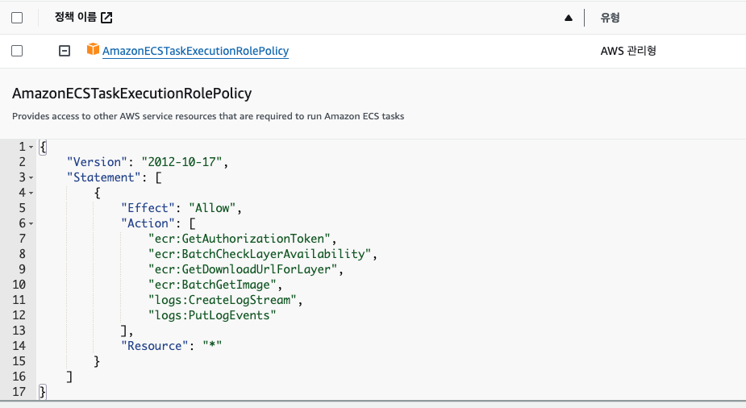This screenshot has width=746, height=408.
Task: Collapse the AmazonECSTaskExecutionRolePolicy row details
Action: tap(65, 51)
